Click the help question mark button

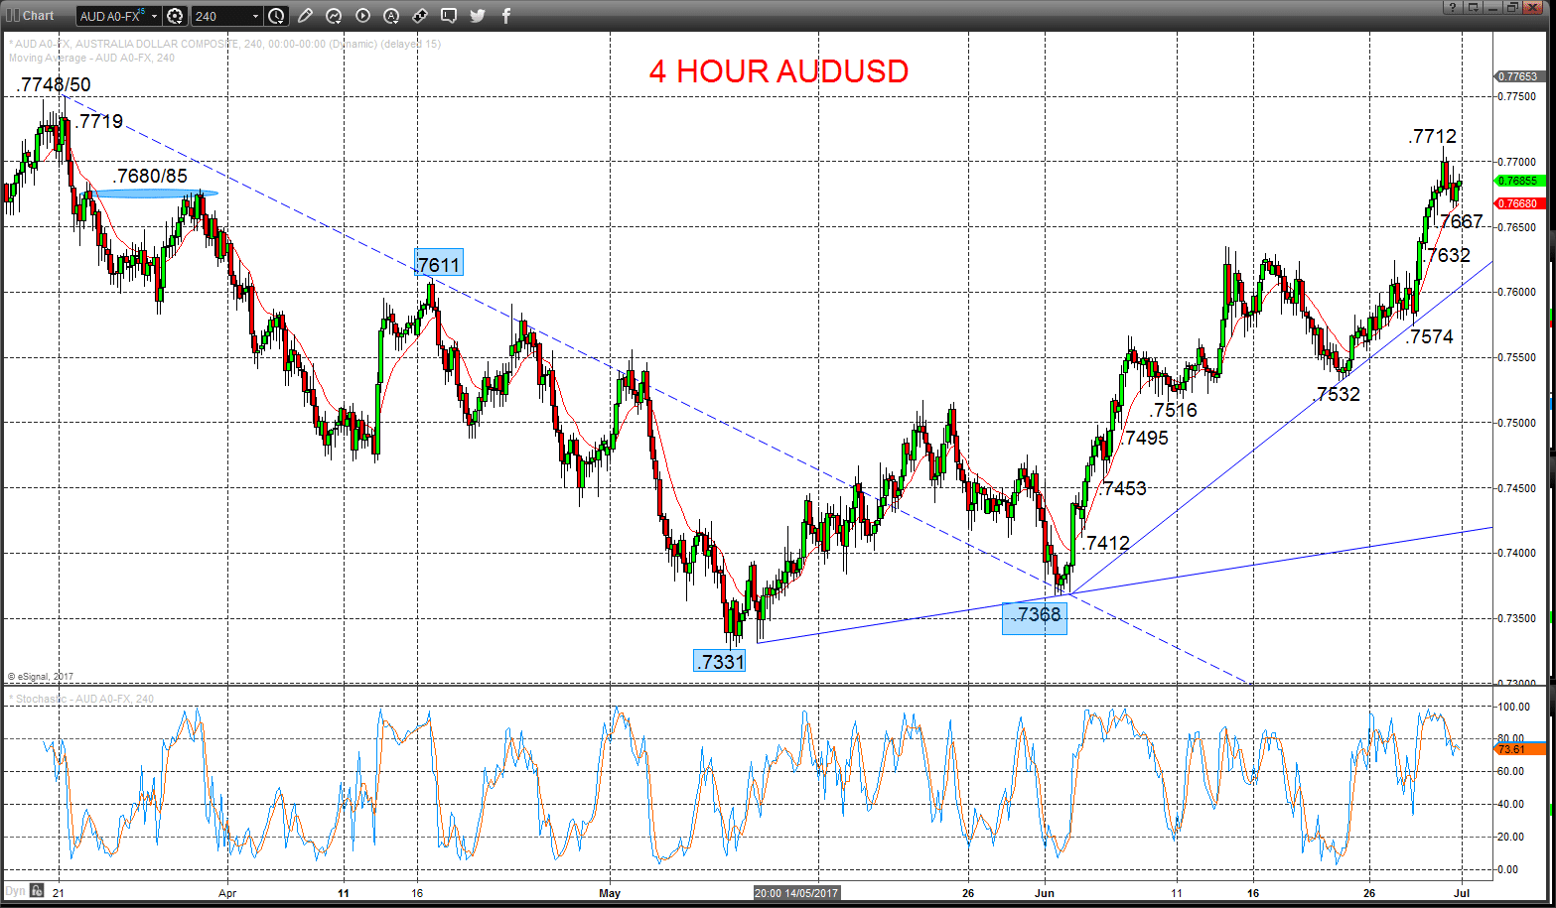point(1453,7)
